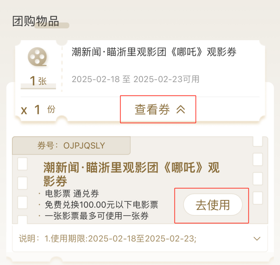Image resolution: width=280 pixels, height=265 pixels.
Task: Expand the 说明 details chevron
Action: [257, 239]
